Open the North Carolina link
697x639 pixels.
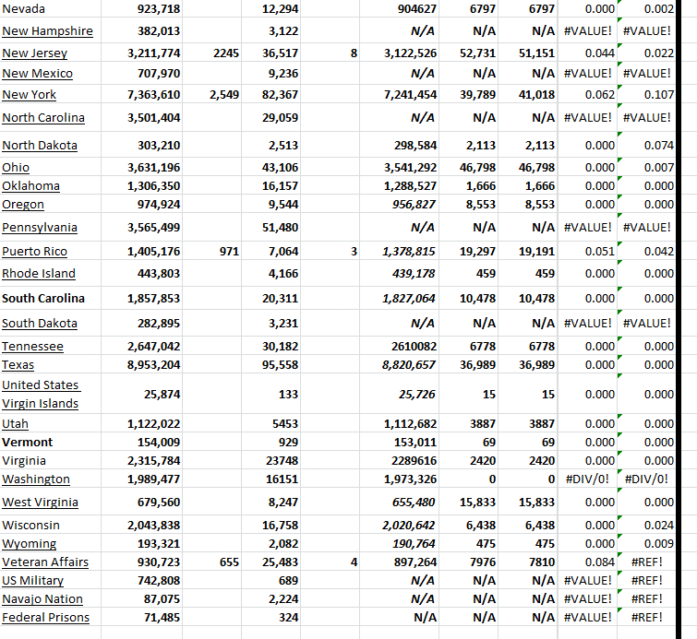[43, 118]
